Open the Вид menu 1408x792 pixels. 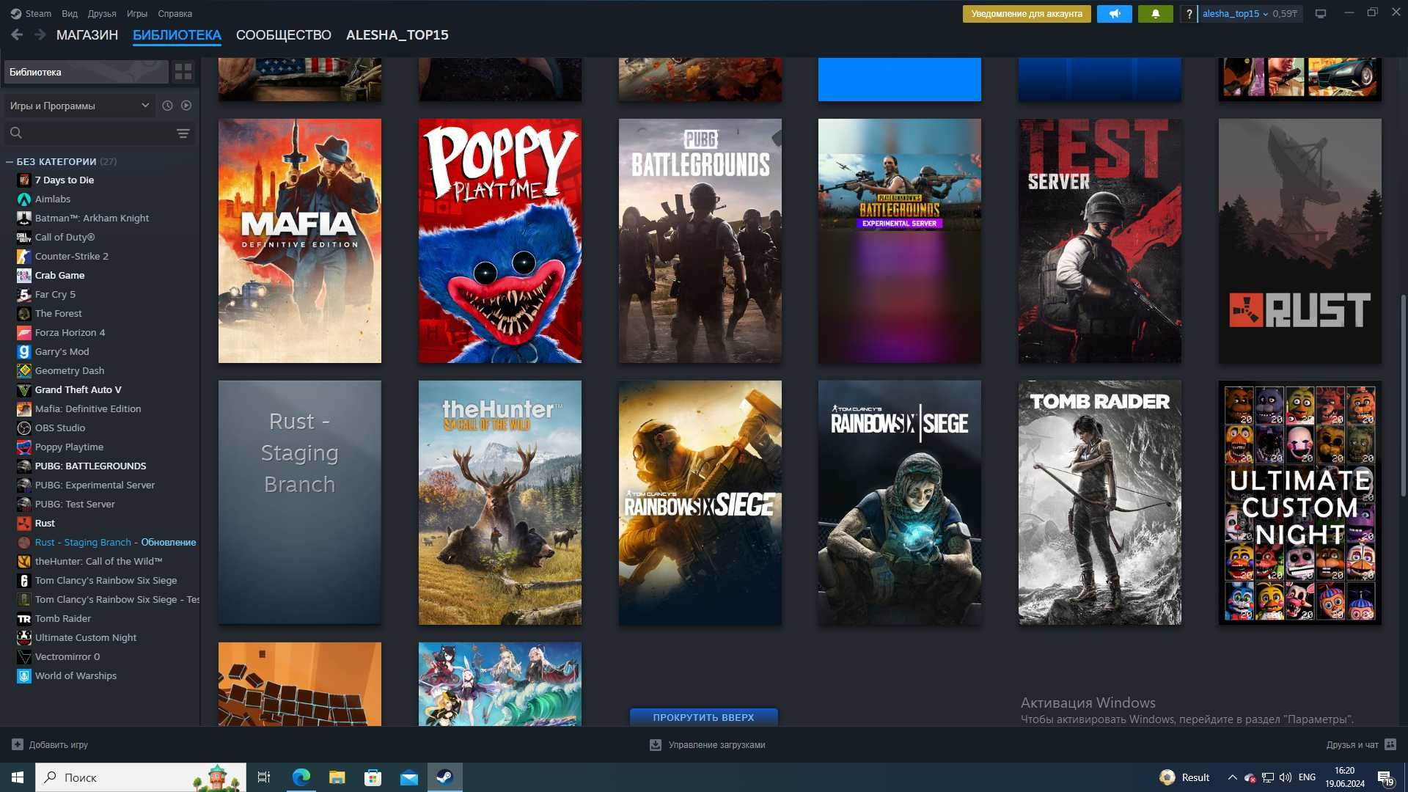(70, 13)
